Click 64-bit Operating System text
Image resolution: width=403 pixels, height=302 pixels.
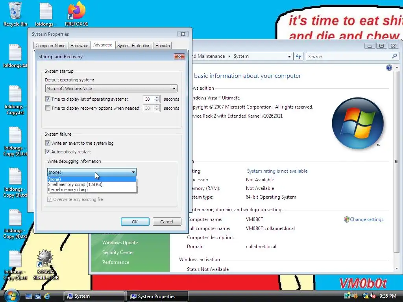[271, 197]
